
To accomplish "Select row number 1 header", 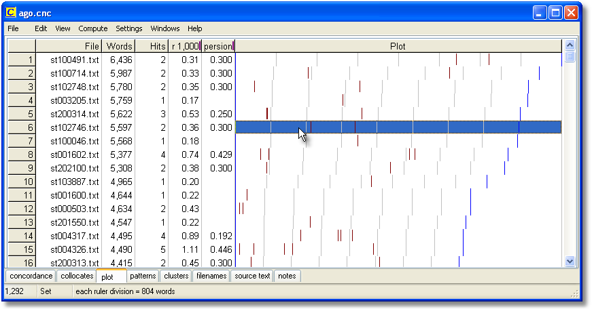I will pyautogui.click(x=22, y=60).
